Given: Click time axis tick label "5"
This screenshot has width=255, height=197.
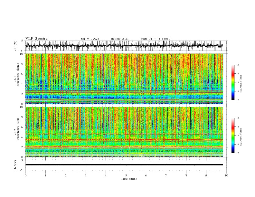Looking at the screenshot, I should 126,175.
